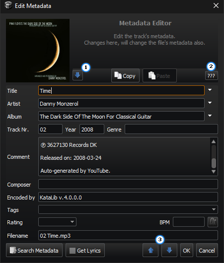Click the Copy metadata button
Image resolution: width=224 pixels, height=263 pixels.
pos(125,75)
